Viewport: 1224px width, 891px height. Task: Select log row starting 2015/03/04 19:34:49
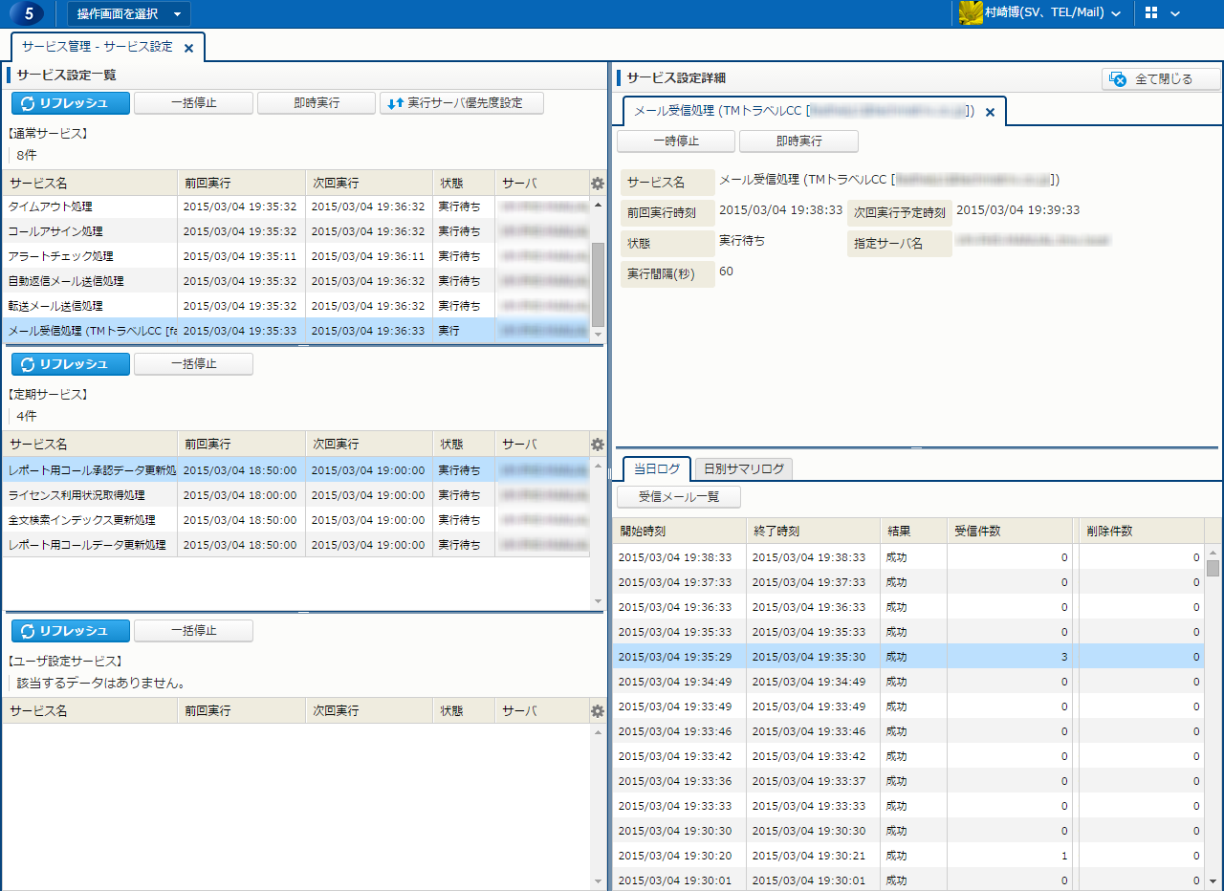coord(908,682)
